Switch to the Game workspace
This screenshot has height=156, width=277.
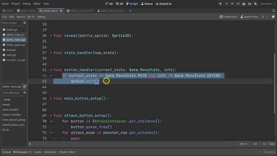pyautogui.click(x=147, y=4)
